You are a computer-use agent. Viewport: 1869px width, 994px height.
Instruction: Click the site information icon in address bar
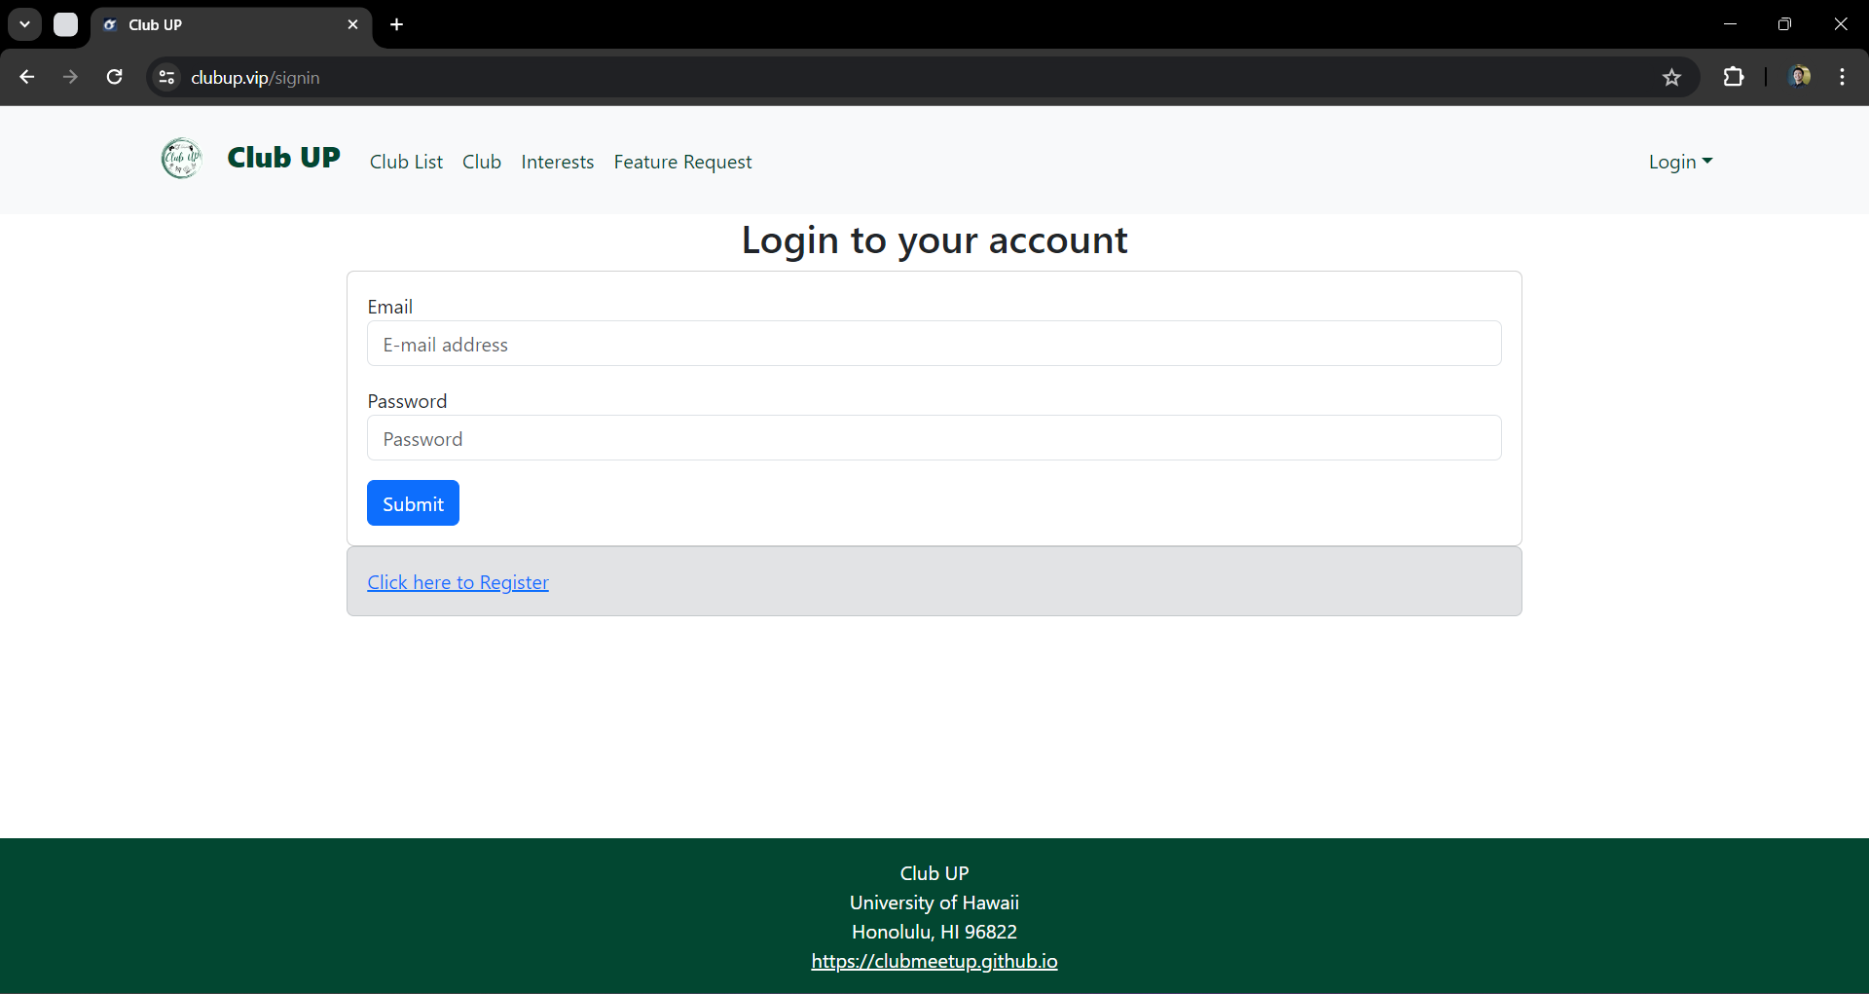point(166,77)
